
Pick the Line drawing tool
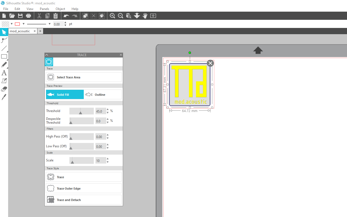coord(4,49)
